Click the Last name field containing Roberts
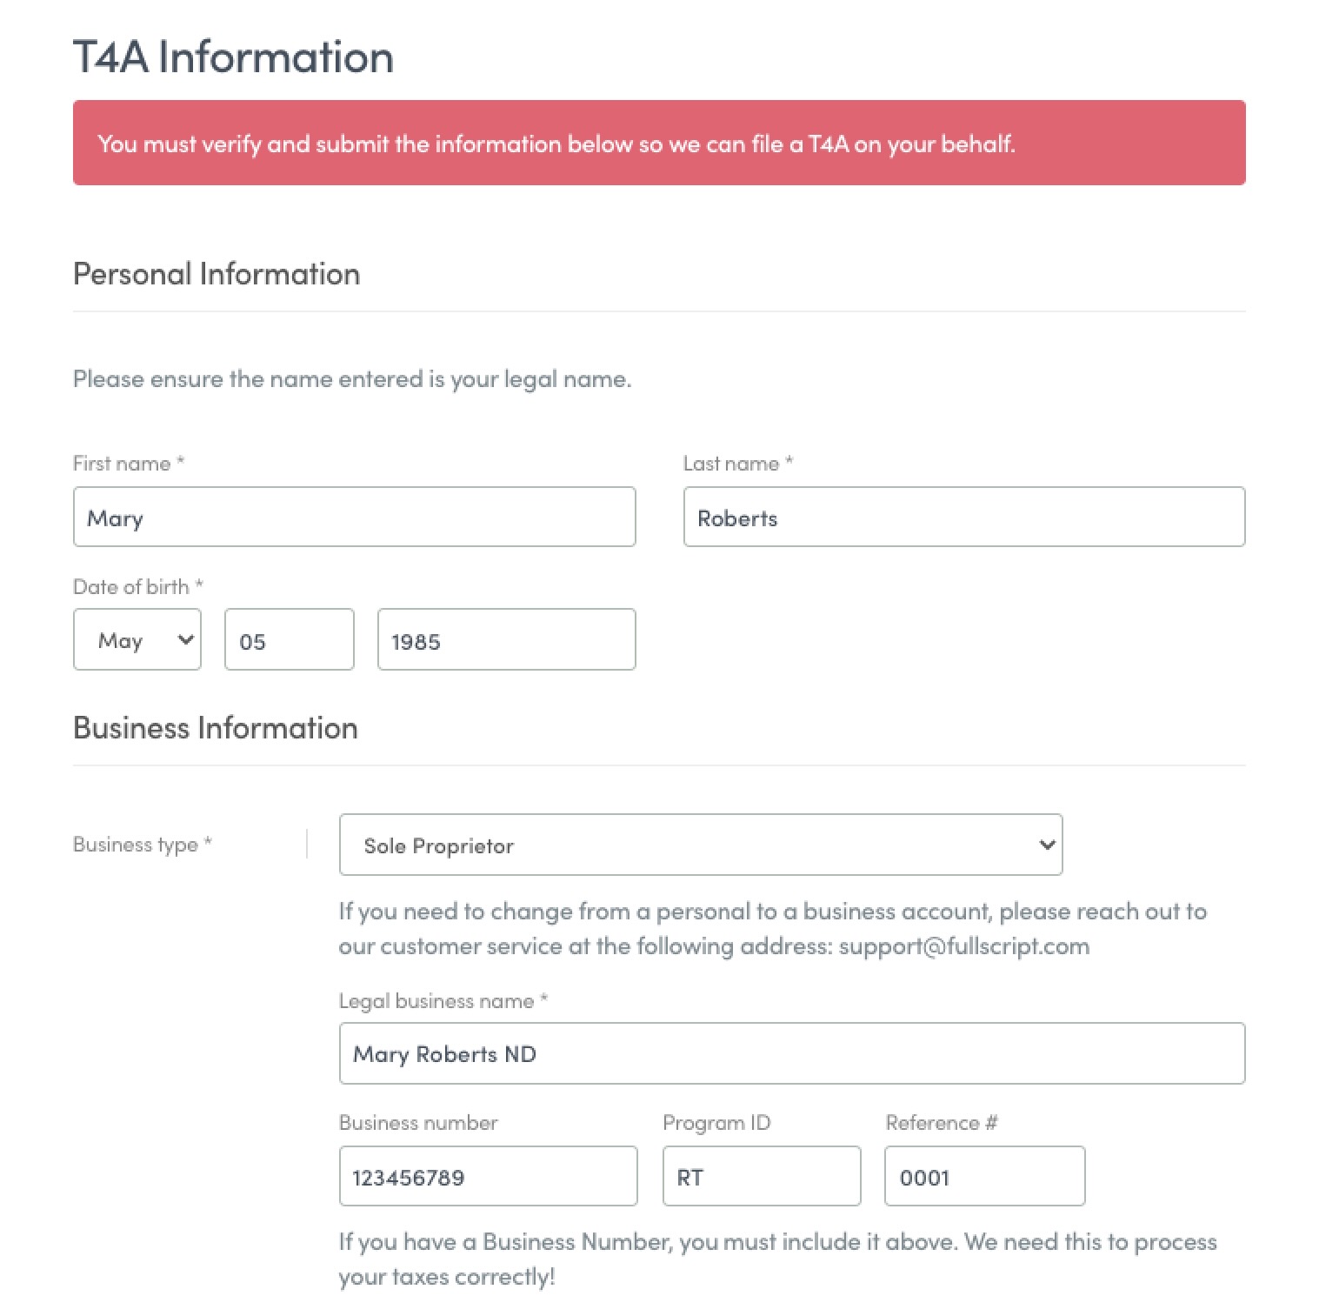Image resolution: width=1319 pixels, height=1296 pixels. click(964, 517)
